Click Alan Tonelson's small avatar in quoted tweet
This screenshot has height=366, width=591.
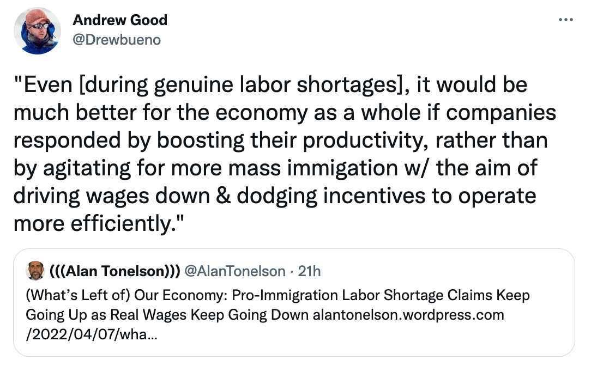(x=35, y=270)
